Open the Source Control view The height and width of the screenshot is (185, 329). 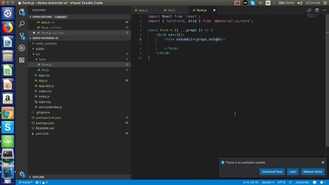(x=22, y=36)
